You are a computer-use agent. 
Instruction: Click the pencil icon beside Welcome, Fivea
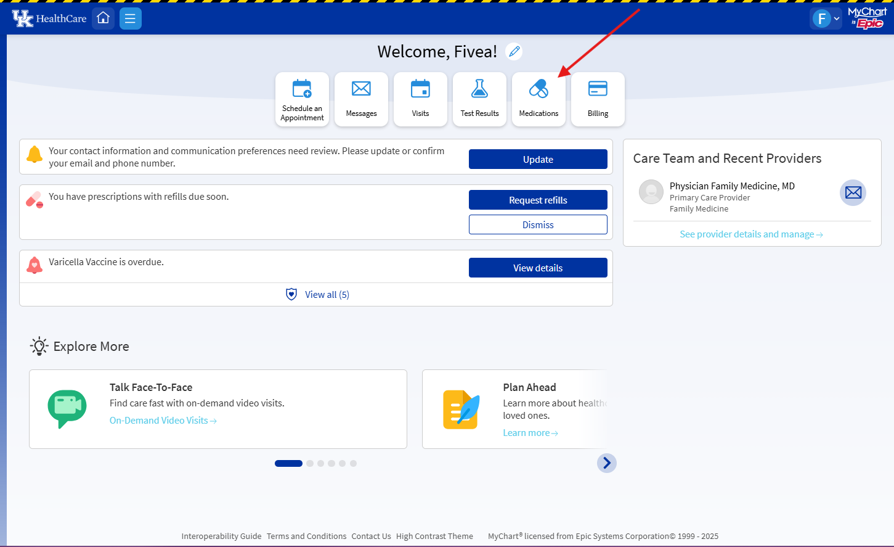[x=514, y=51]
